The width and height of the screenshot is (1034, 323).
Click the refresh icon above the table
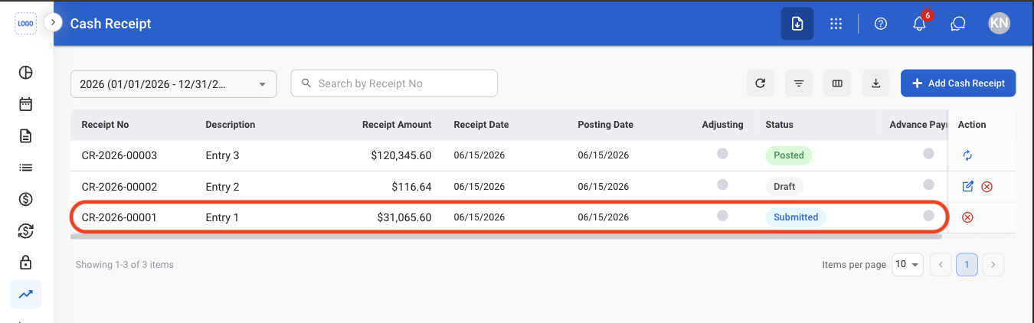coord(760,83)
